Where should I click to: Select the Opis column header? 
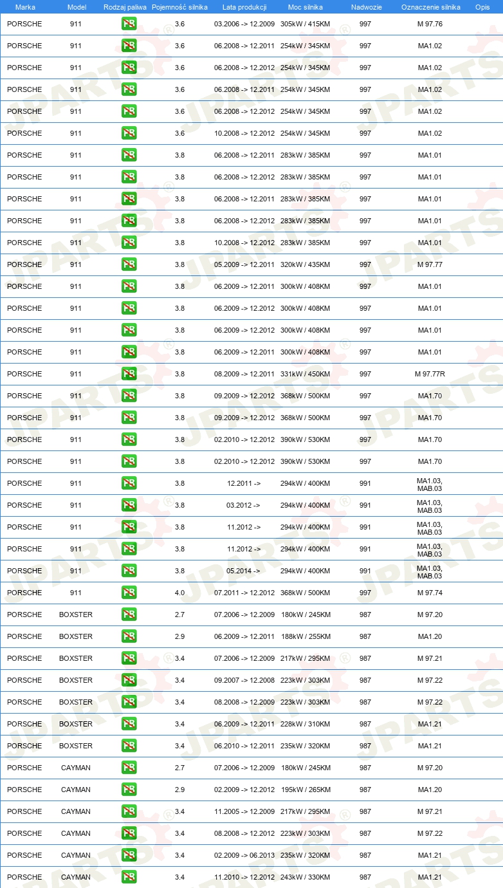(482, 7)
